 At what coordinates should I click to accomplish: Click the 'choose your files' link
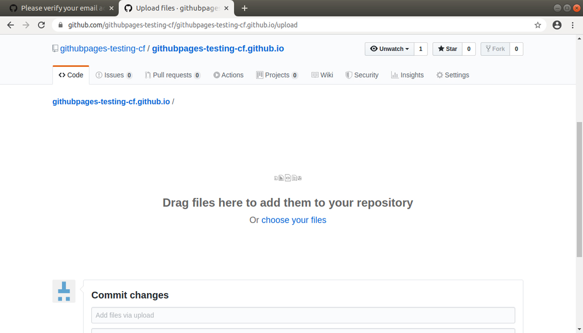click(x=293, y=220)
